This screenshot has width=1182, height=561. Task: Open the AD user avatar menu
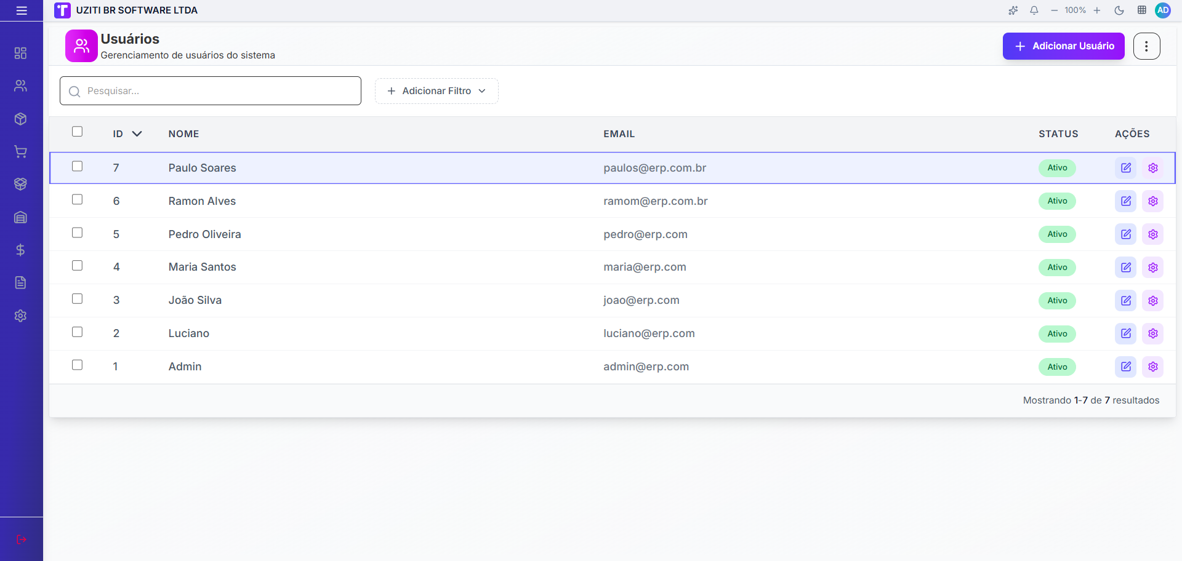tap(1163, 10)
